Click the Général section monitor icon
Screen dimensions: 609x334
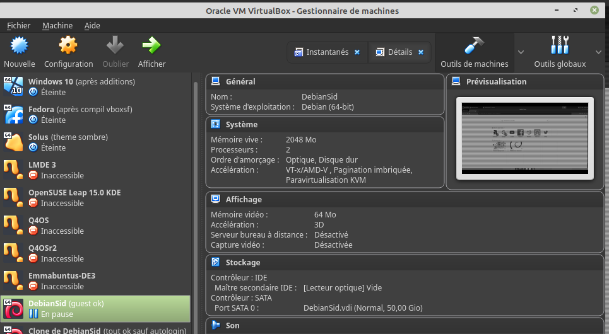(216, 81)
